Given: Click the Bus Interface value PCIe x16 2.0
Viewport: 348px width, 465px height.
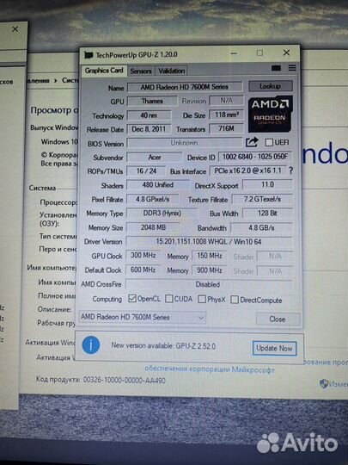Looking at the screenshot, I should [248, 170].
